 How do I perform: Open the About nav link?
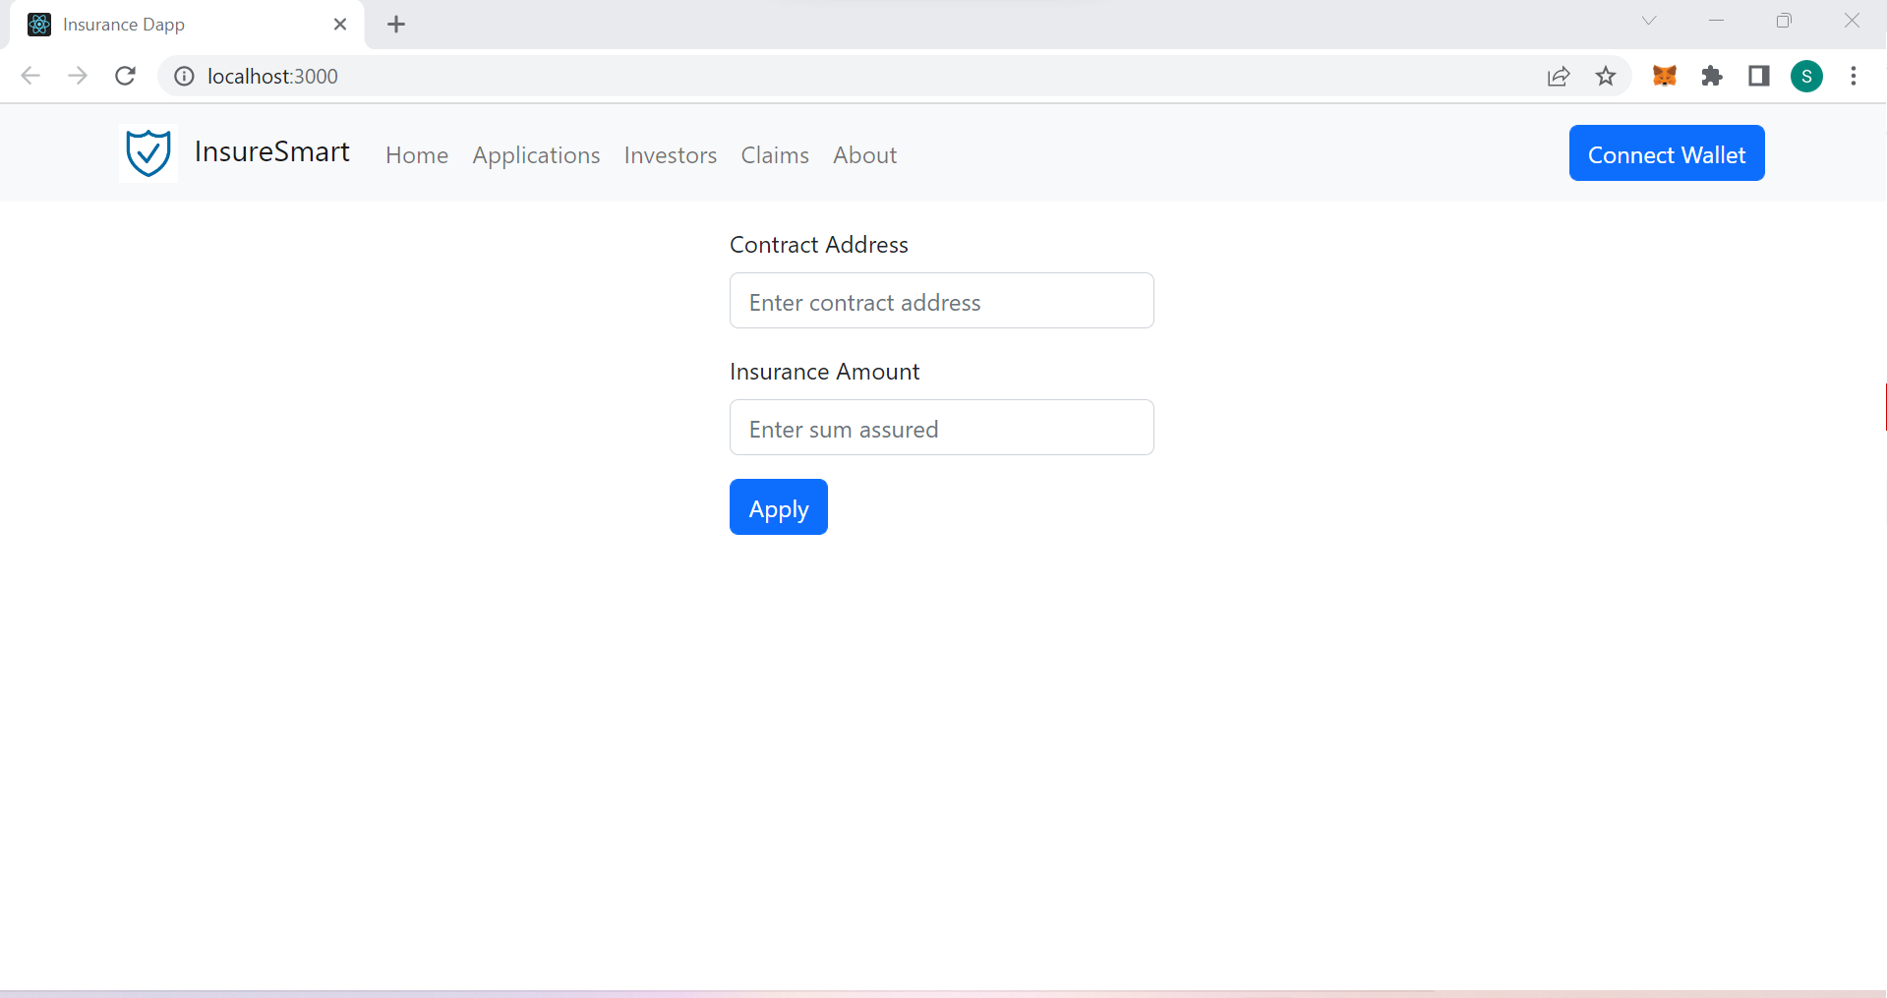[865, 155]
